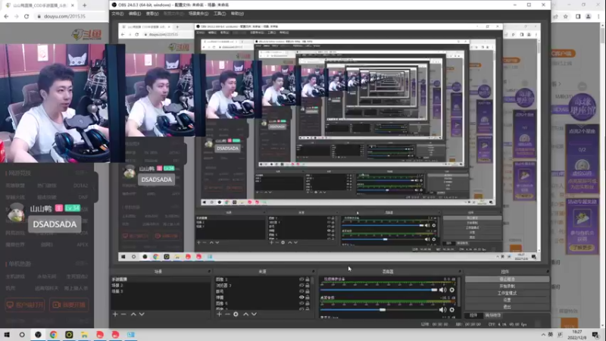The height and width of the screenshot is (341, 606).
Task: Click the Chrome address bar douyu.com/201535
Action: coord(64,16)
